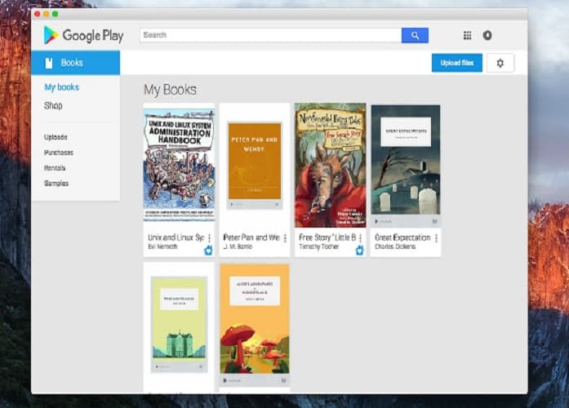Open the Unix and Linux Administration Handbook cover
Screen dimensions: 569x408
point(180,165)
